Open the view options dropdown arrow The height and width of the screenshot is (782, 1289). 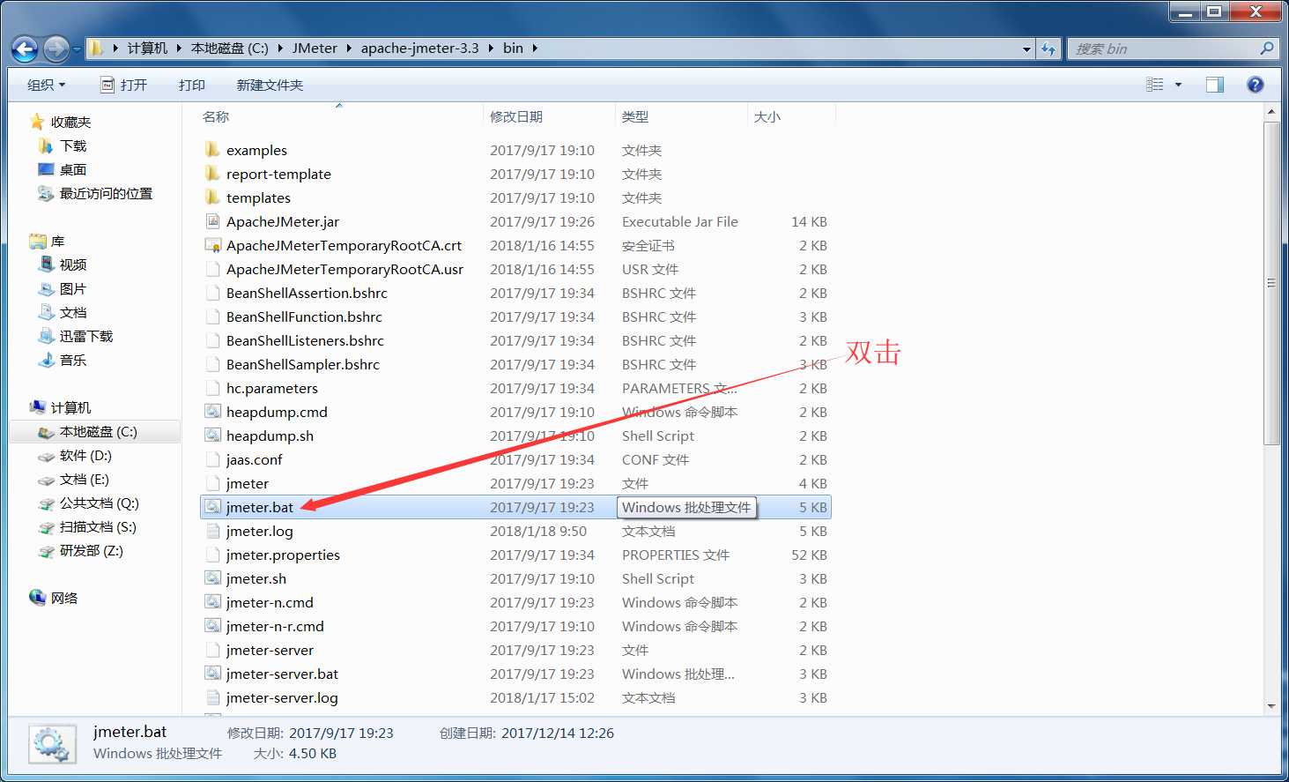coord(1178,85)
